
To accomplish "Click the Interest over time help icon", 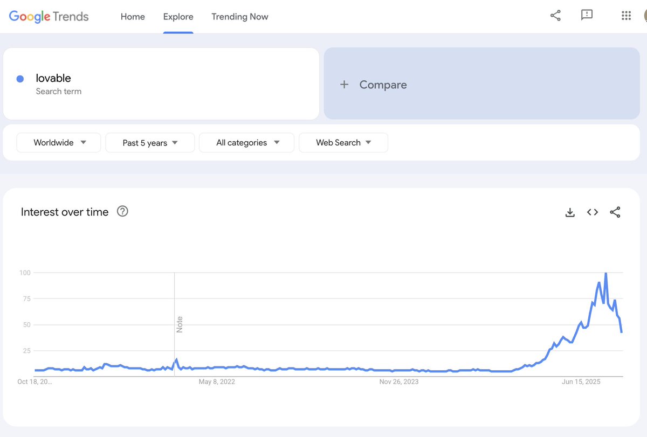I will [x=123, y=211].
